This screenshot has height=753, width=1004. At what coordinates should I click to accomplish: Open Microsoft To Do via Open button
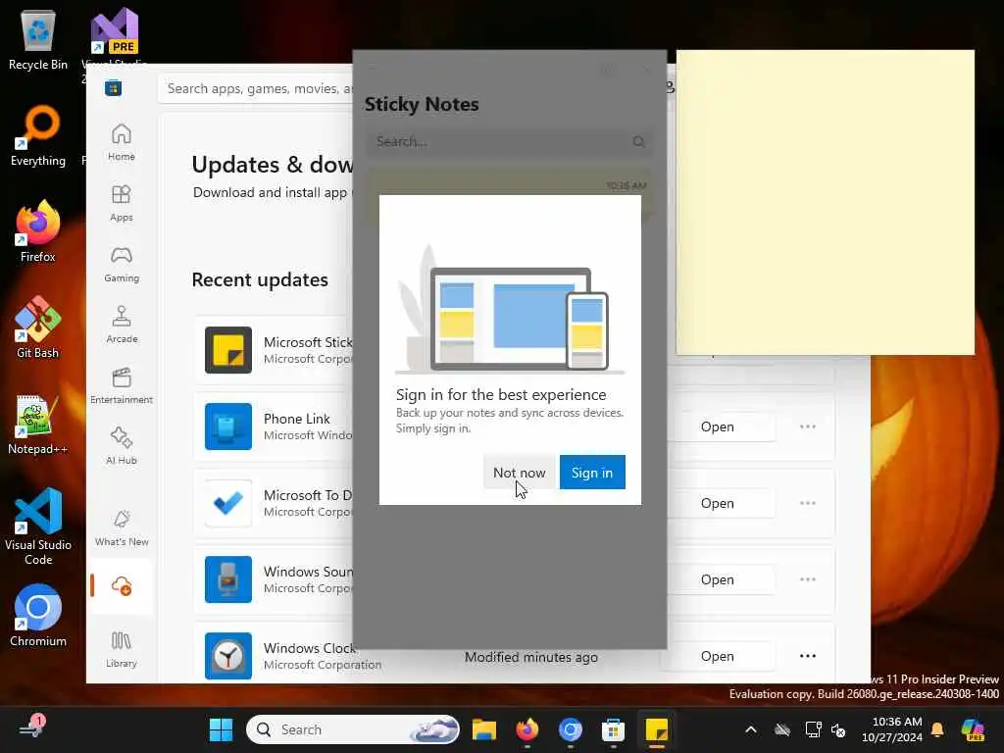tap(718, 503)
